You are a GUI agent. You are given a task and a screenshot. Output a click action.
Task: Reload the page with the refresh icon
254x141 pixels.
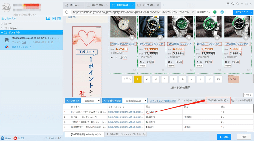click(x=67, y=12)
